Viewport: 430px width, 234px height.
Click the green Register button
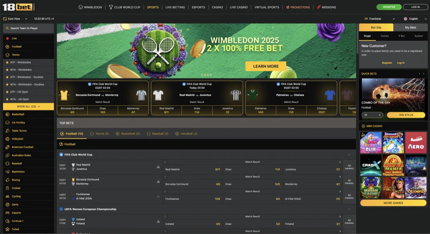pos(389,7)
